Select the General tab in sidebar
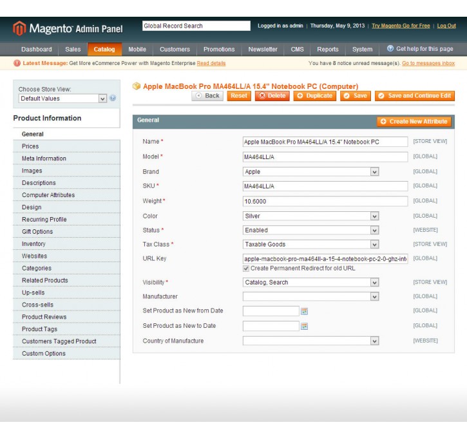 tap(66, 134)
